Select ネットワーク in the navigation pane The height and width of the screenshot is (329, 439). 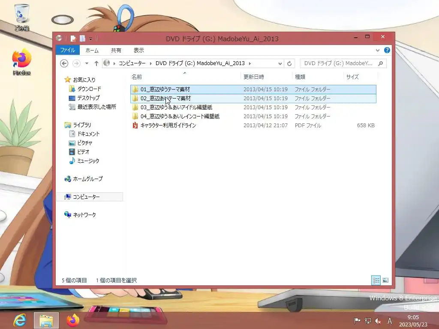pos(80,215)
